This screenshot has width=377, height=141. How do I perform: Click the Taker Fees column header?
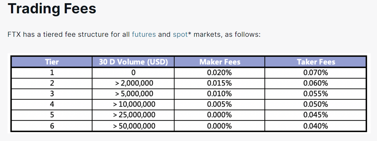tap(316, 62)
